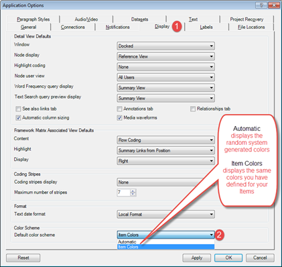Viewport: 282px width, 267px height.
Task: Open the Highlight coding dropdown
Action: 165,67
